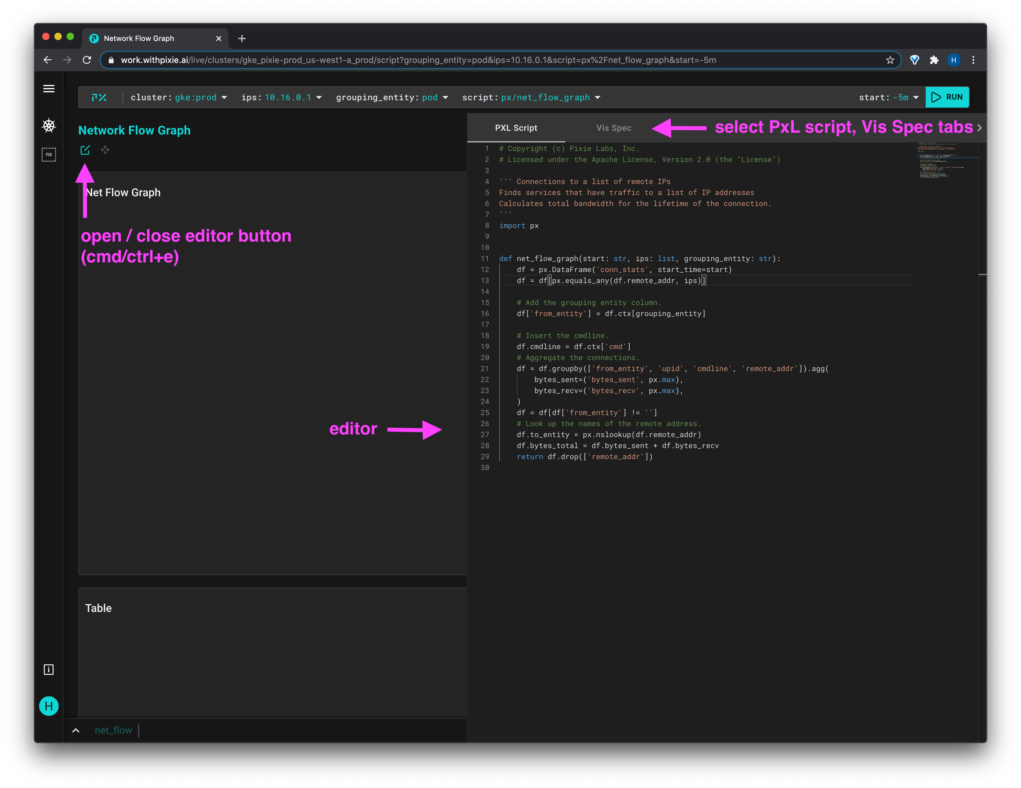This screenshot has width=1021, height=788.
Task: Open the hamburger sidebar menu
Action: point(49,89)
